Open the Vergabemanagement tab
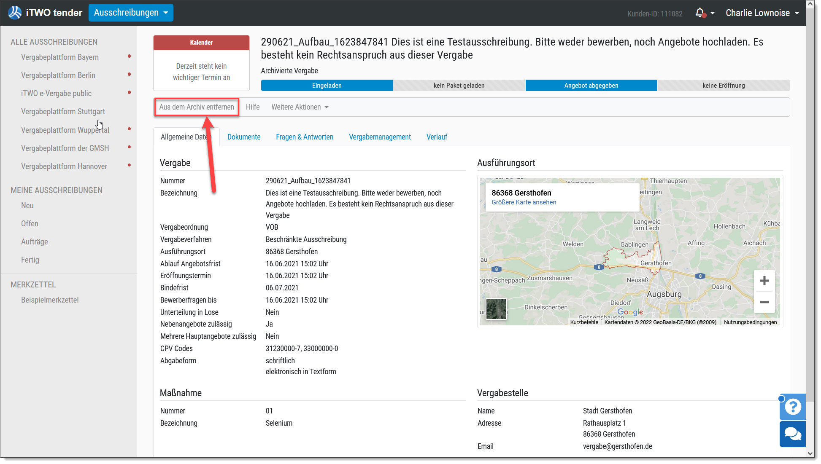This screenshot has height=464, width=821. click(380, 137)
